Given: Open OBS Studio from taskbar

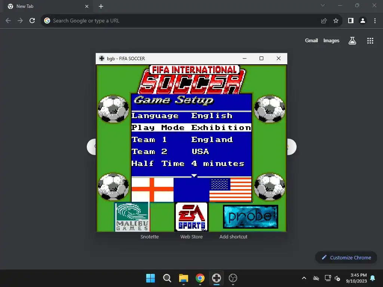Looking at the screenshot, I should click(233, 278).
